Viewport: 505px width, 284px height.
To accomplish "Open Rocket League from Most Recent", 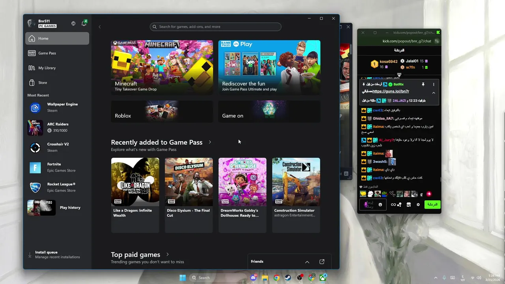I will click(57, 187).
